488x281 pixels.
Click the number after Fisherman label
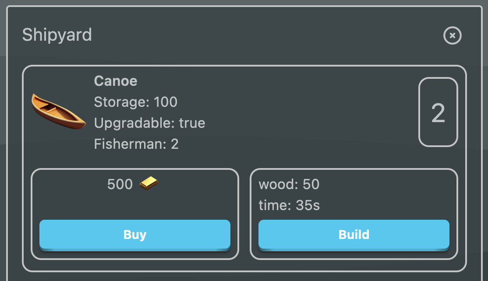174,144
